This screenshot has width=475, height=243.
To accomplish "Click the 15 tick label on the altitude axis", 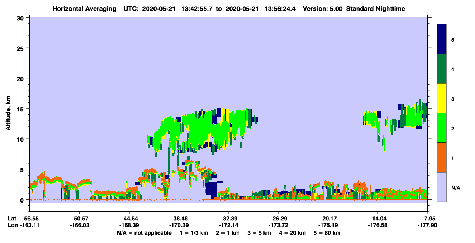I will tap(21, 109).
